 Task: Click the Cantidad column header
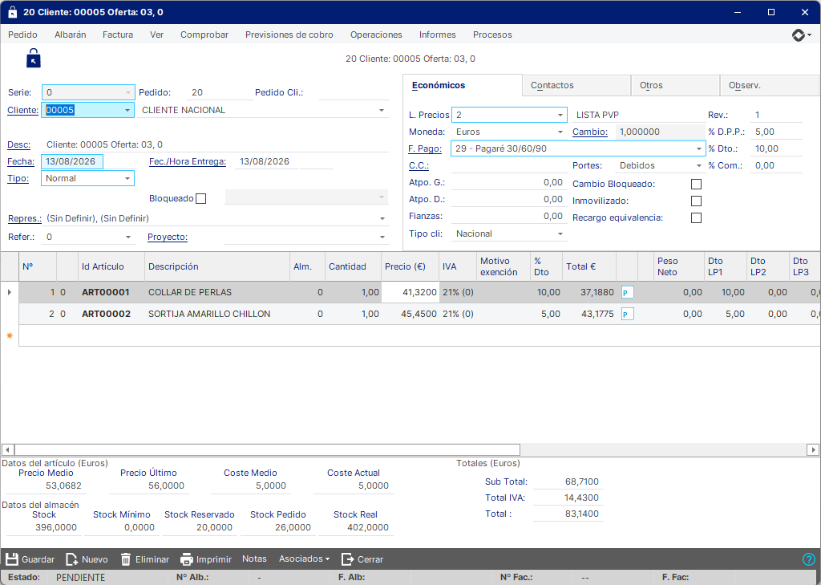click(x=353, y=266)
